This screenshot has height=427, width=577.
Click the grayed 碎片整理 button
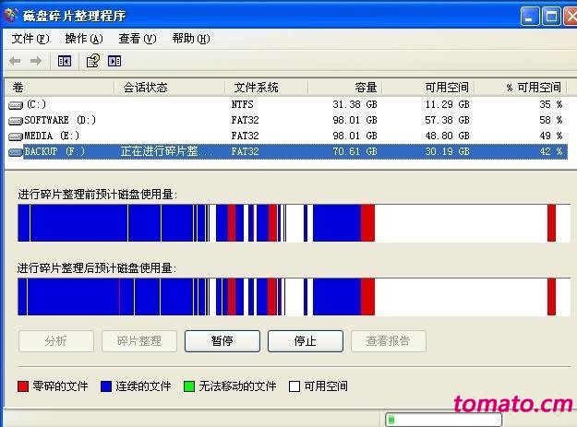tap(139, 341)
